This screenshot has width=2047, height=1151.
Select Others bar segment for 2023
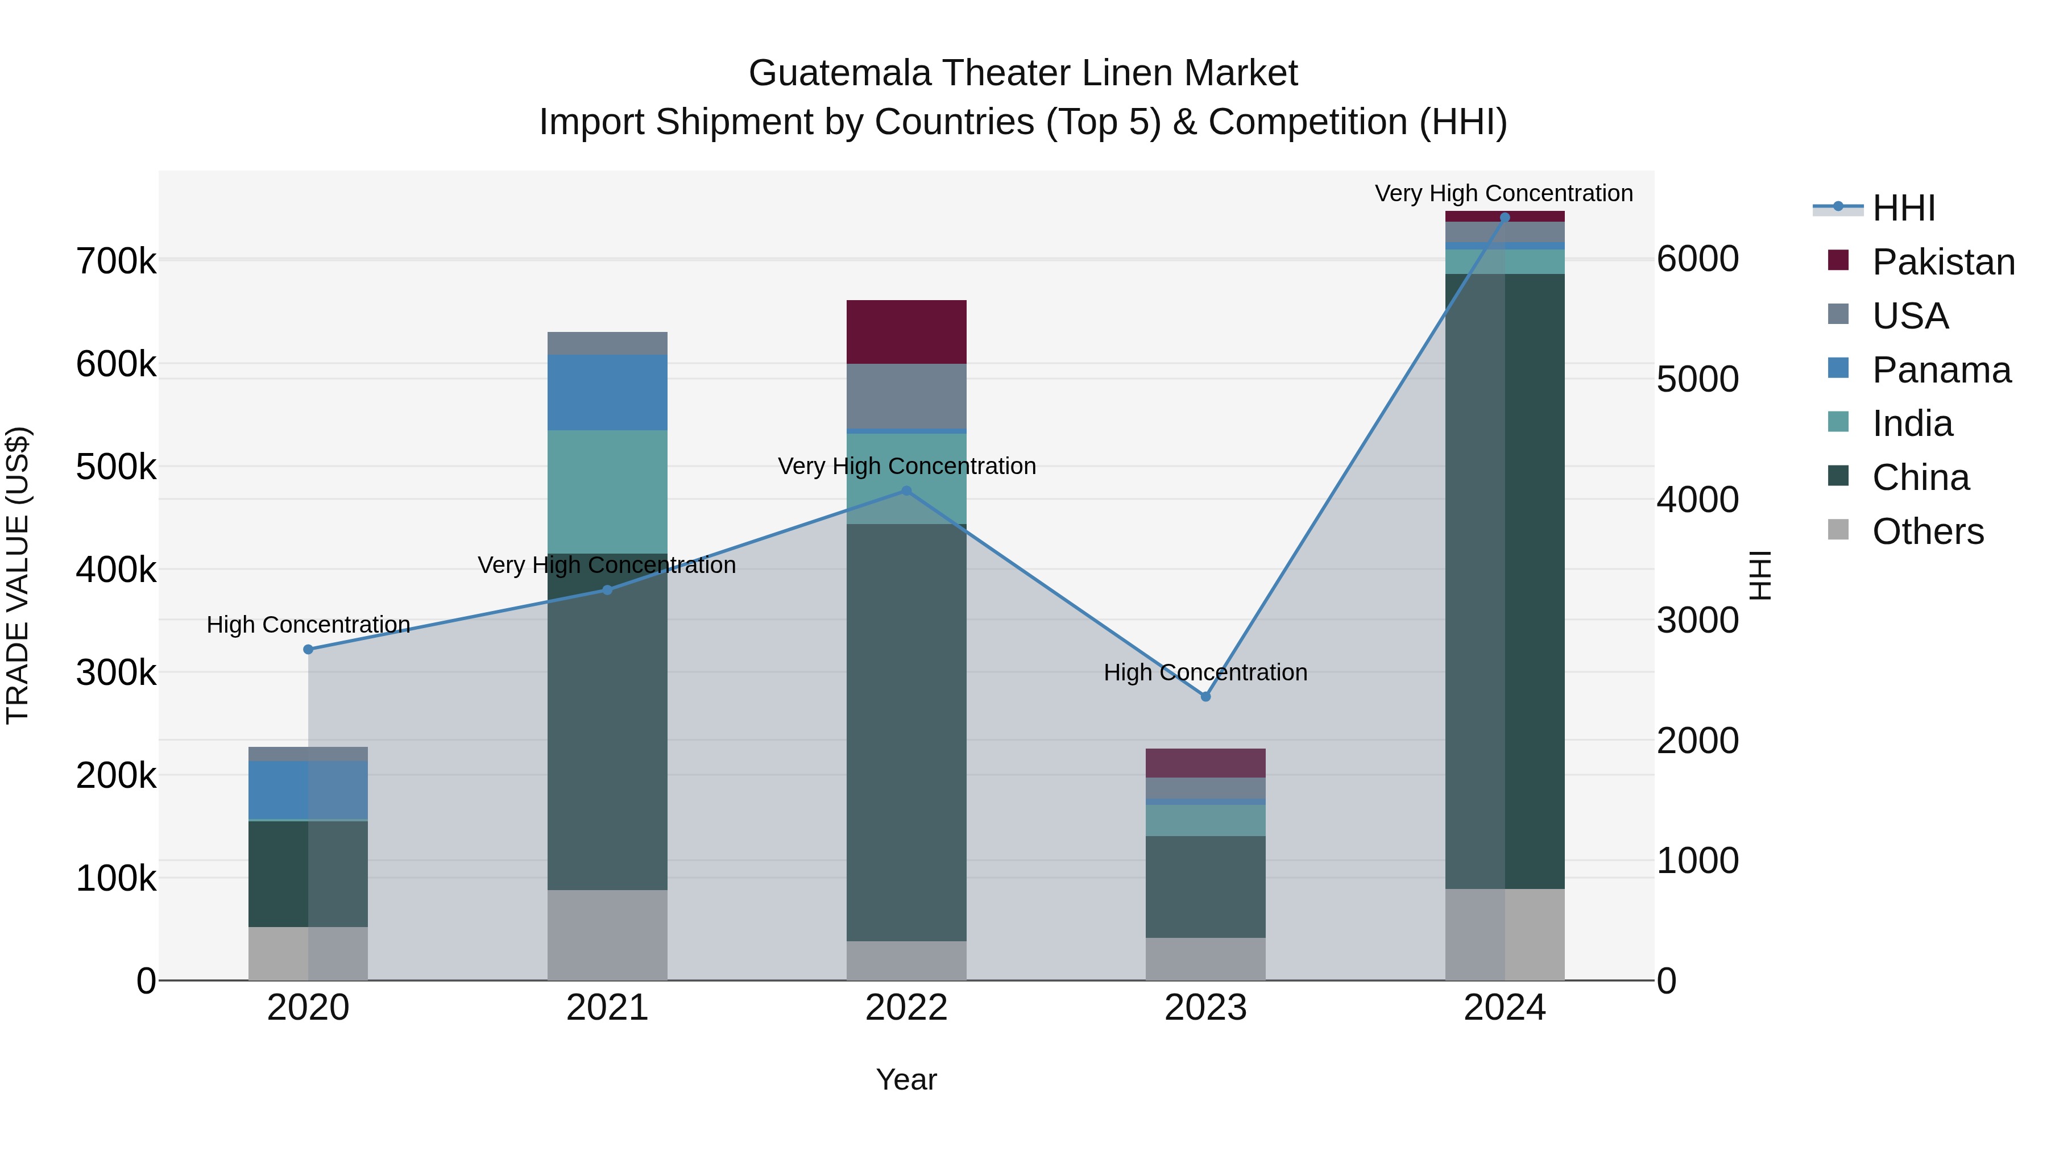(x=1205, y=959)
